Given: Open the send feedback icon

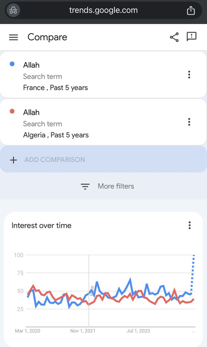Looking at the screenshot, I should [191, 37].
